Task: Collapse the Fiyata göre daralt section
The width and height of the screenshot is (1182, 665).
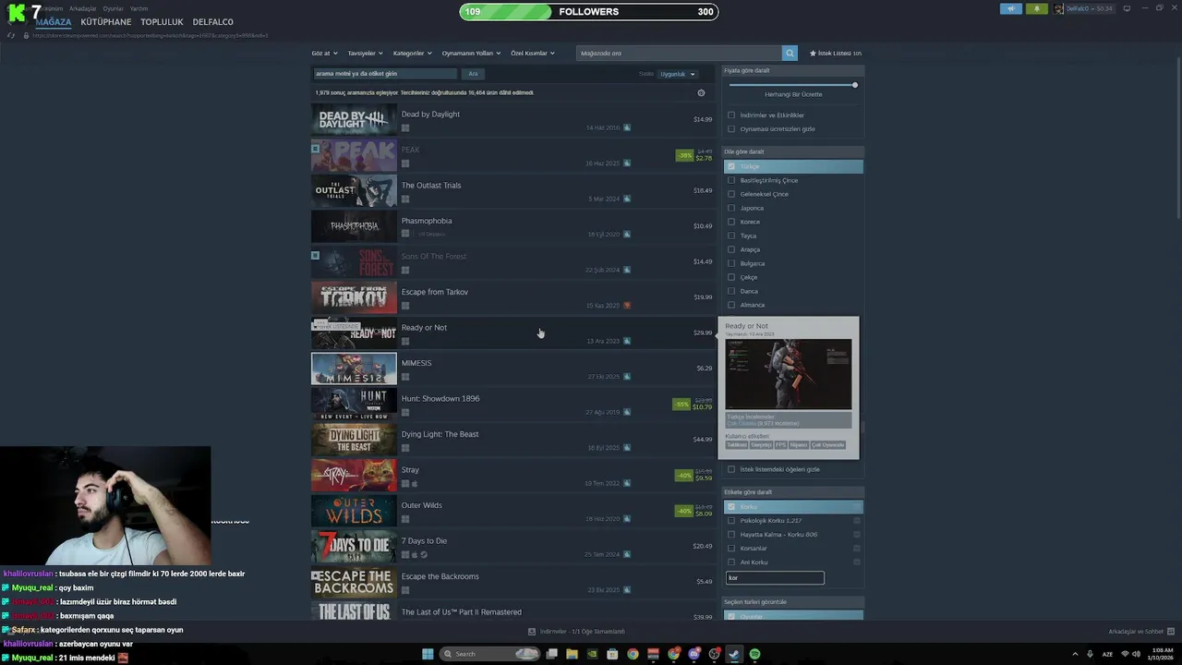Action: tap(793, 70)
